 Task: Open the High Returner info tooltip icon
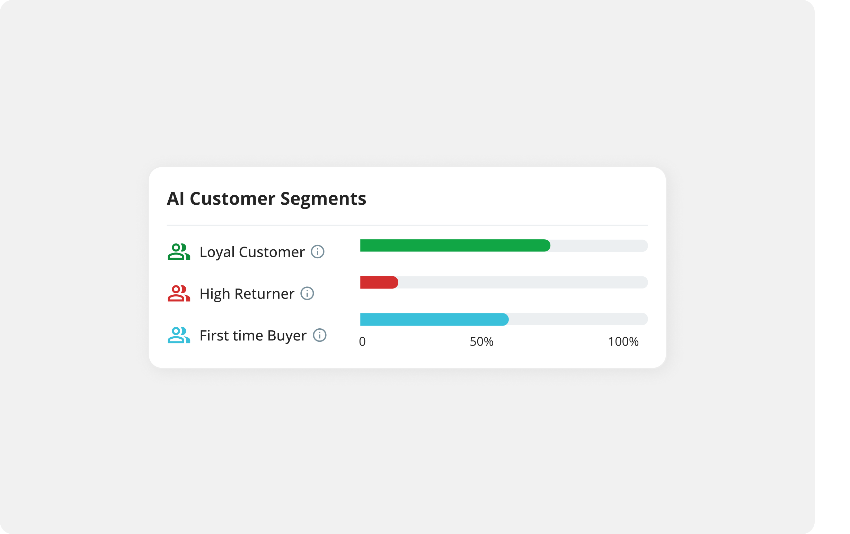(307, 293)
